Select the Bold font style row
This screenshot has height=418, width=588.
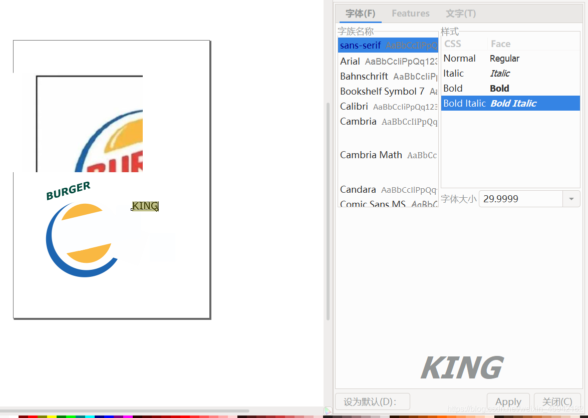tap(510, 89)
